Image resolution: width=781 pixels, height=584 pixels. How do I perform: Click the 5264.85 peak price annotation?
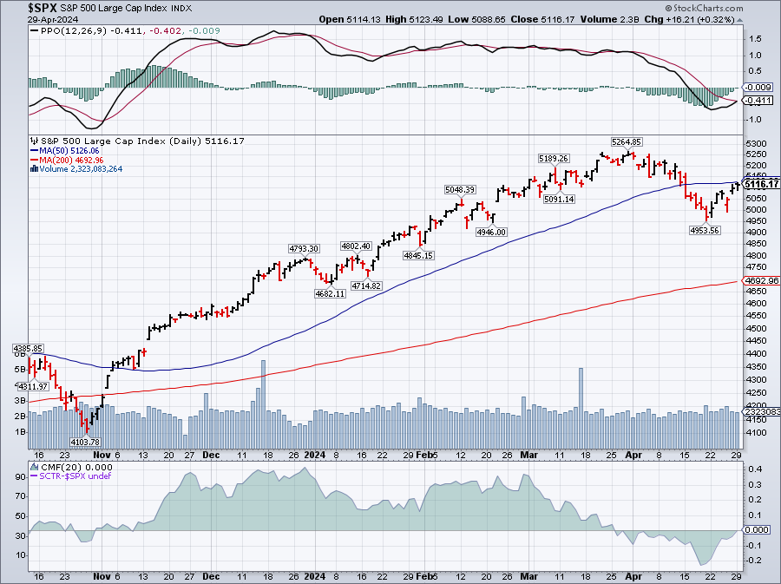coord(626,142)
